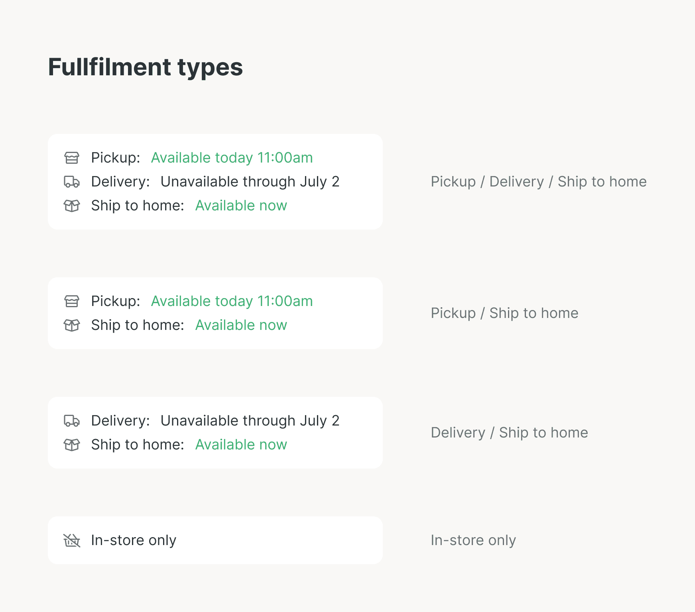Click 'Available today 11:00am' in the first card
This screenshot has height=612, width=695.
tap(232, 158)
